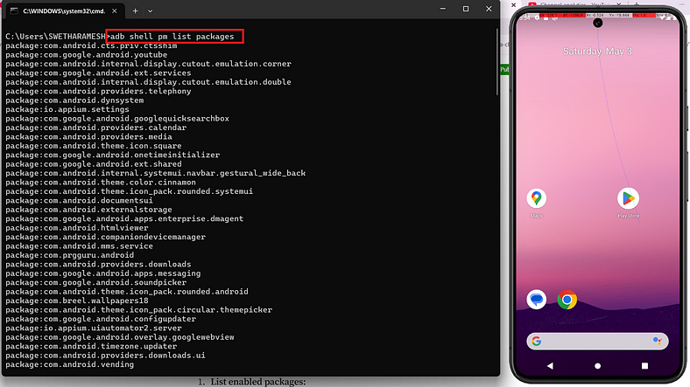Click List enabled packages text below terminal
Screen dimensions: 690x387
tap(257, 382)
